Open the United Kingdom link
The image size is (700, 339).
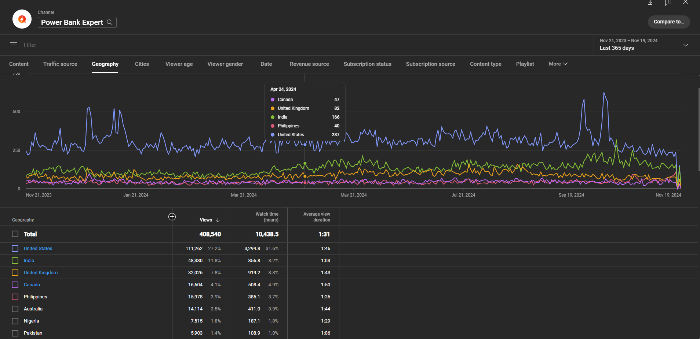point(41,273)
